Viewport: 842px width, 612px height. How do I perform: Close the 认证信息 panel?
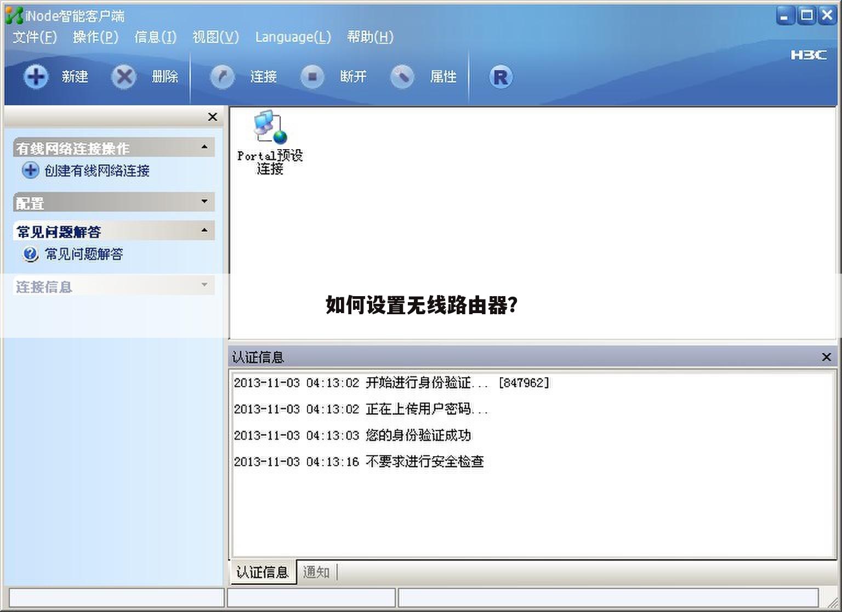(x=827, y=357)
